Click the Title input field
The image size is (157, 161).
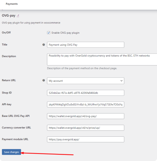tap(86, 45)
